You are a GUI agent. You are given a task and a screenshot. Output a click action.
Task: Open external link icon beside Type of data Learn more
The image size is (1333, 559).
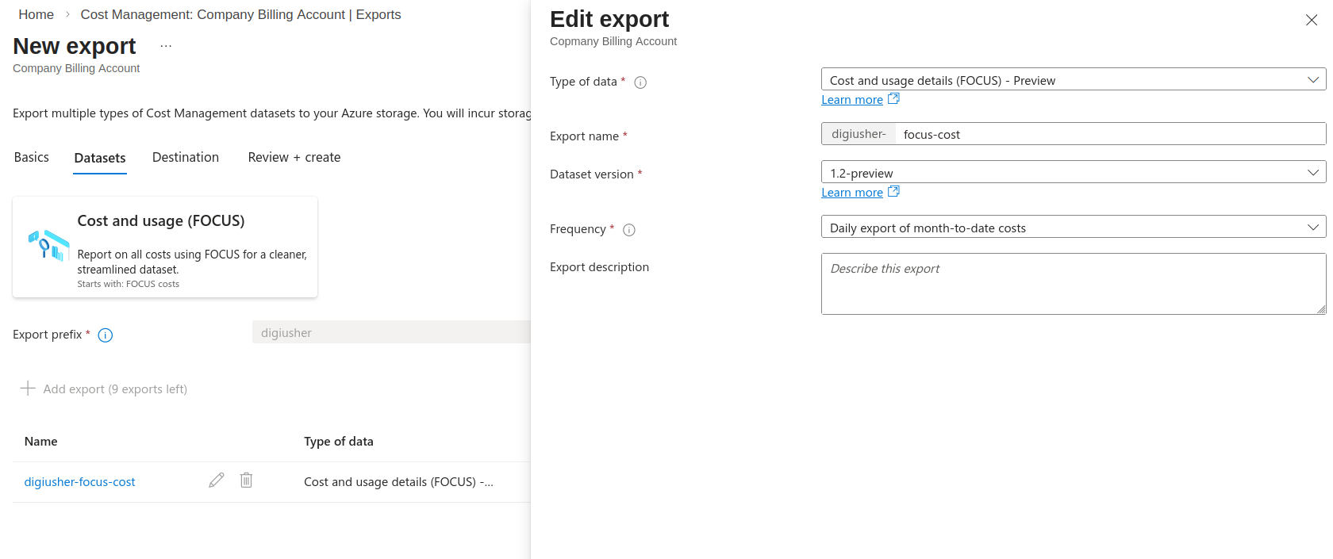893,99
